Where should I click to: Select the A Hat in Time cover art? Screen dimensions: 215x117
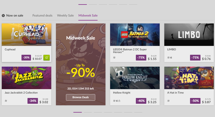(189, 78)
